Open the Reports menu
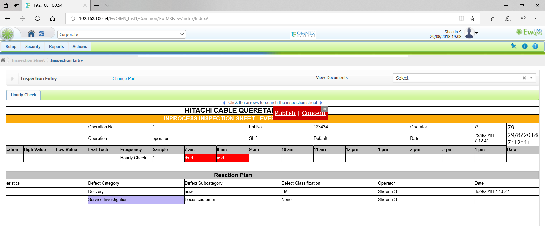The height and width of the screenshot is (226, 545). [56, 47]
